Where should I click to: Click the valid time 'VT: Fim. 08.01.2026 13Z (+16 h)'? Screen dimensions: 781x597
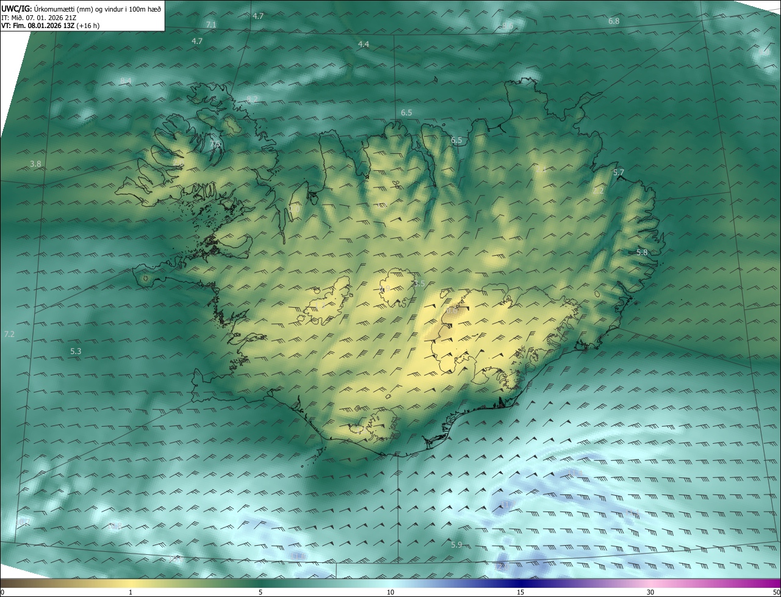[x=51, y=26]
